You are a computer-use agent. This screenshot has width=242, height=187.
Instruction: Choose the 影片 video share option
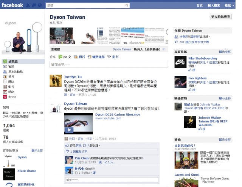(113, 57)
